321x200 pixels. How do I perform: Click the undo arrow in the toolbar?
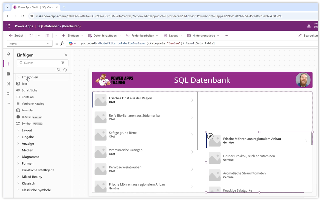31,35
